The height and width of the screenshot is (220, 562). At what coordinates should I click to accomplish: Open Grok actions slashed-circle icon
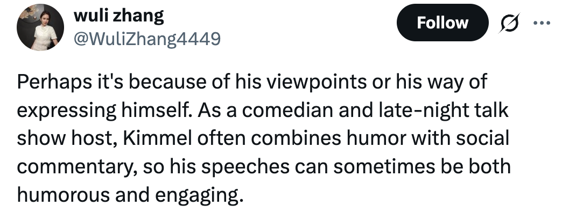coord(509,23)
